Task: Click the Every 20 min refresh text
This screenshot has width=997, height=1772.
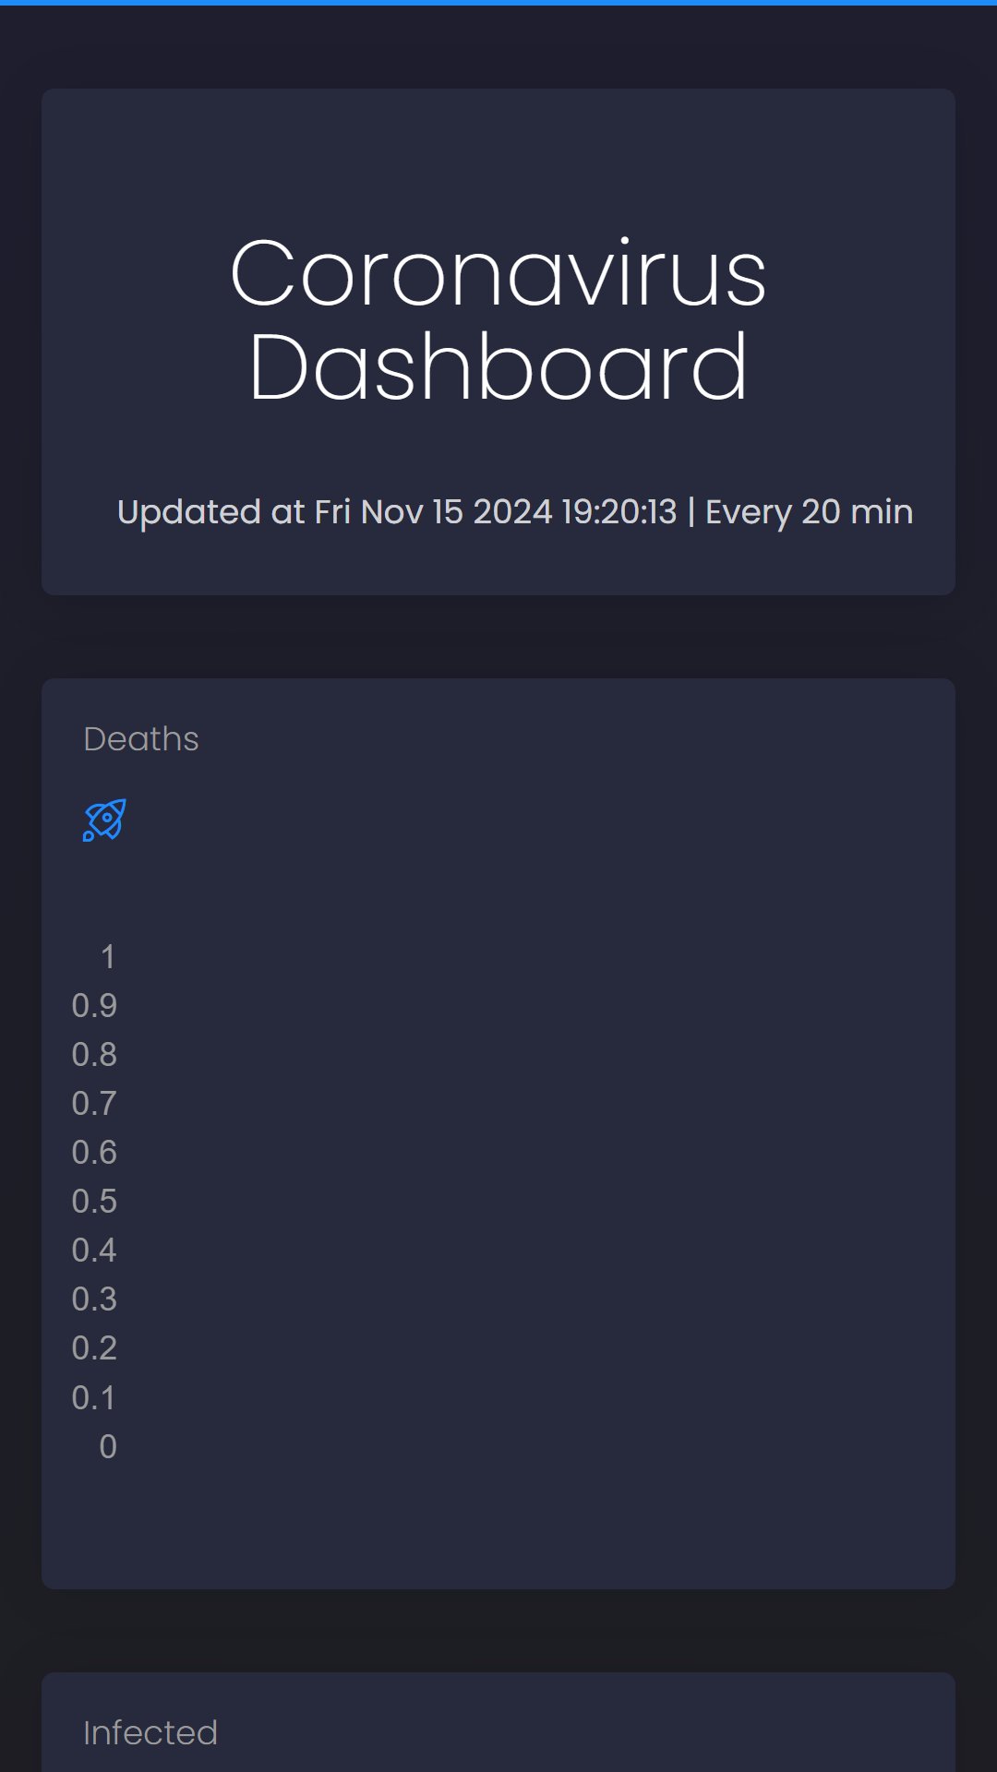Action: tap(810, 511)
